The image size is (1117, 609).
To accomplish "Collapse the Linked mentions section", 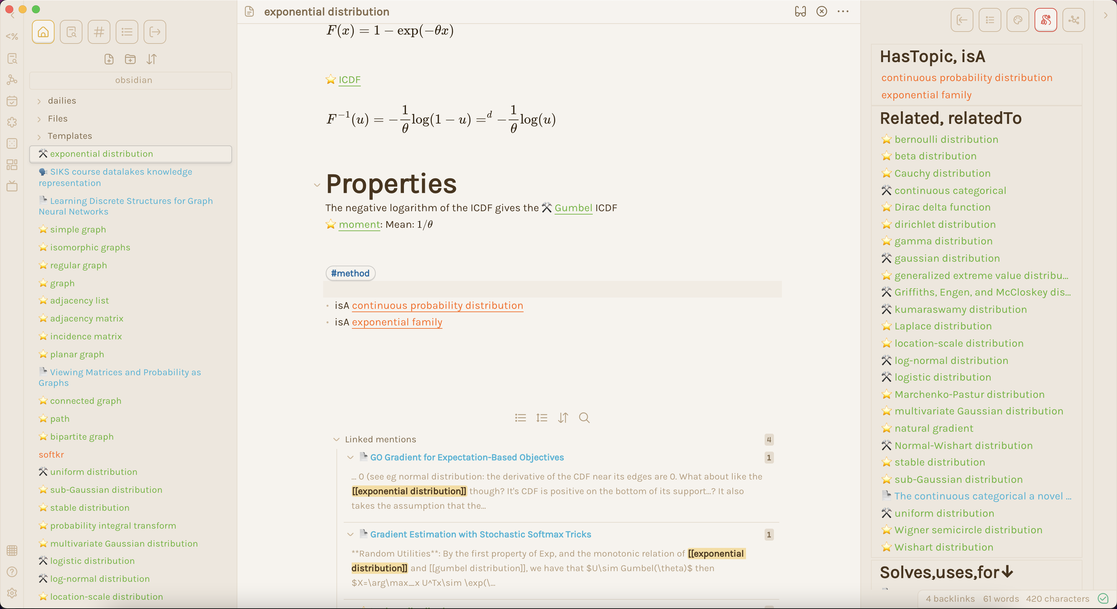I will click(336, 439).
